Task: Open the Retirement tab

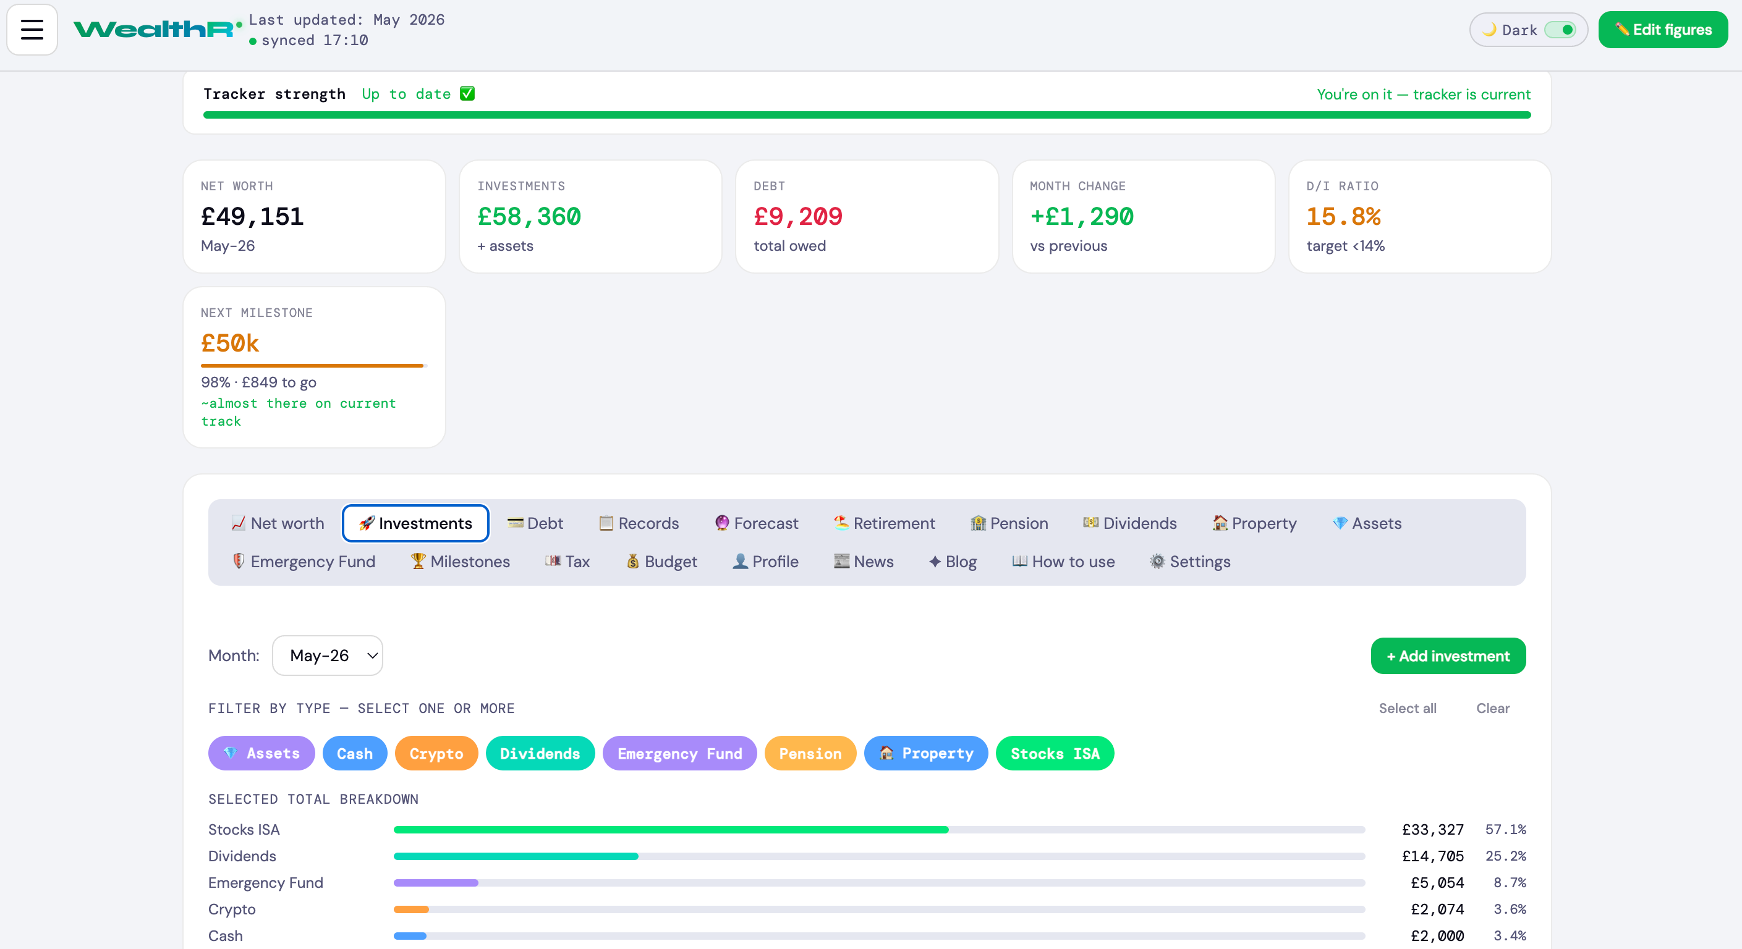Action: [x=884, y=523]
